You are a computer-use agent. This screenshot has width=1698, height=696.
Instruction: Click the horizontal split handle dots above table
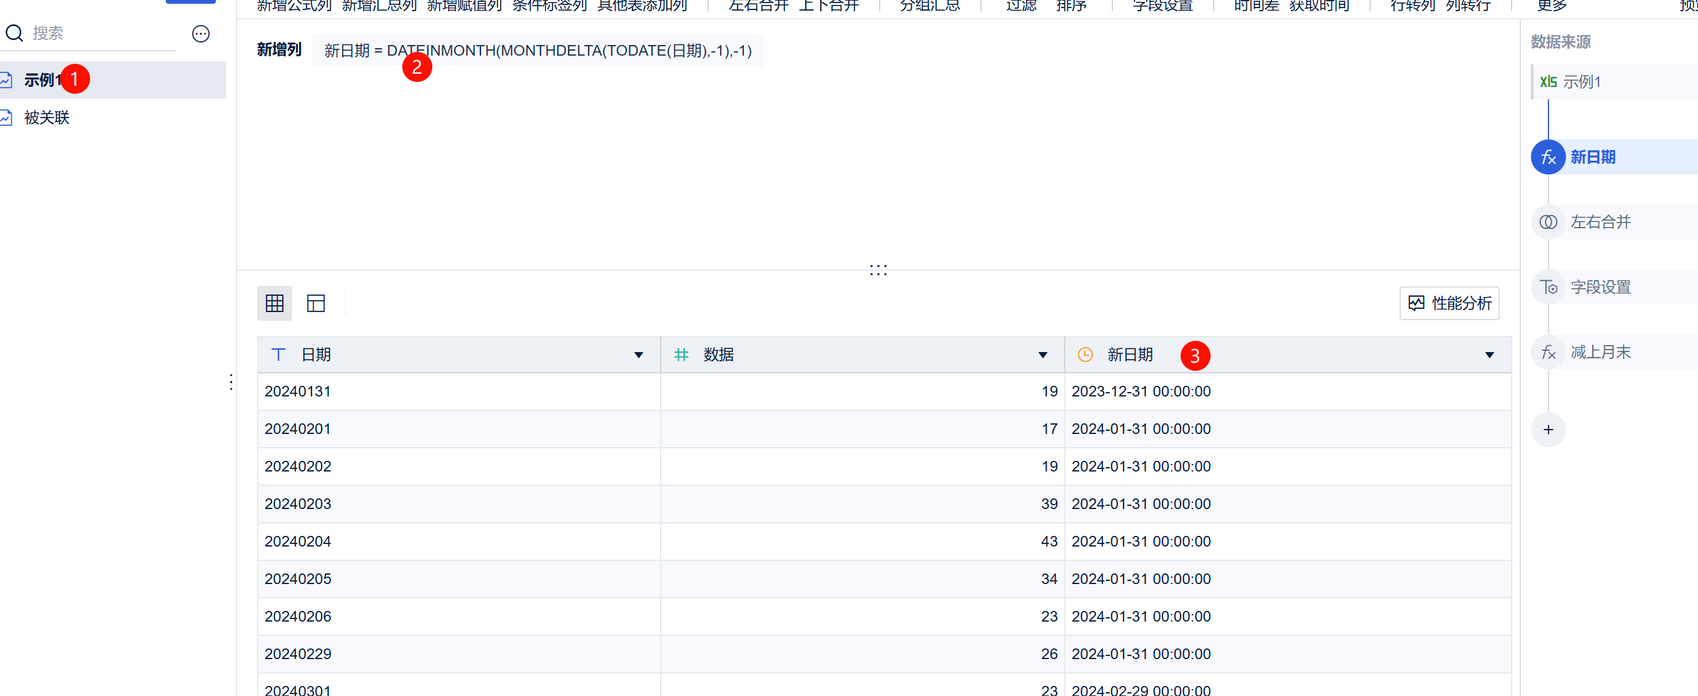878,270
